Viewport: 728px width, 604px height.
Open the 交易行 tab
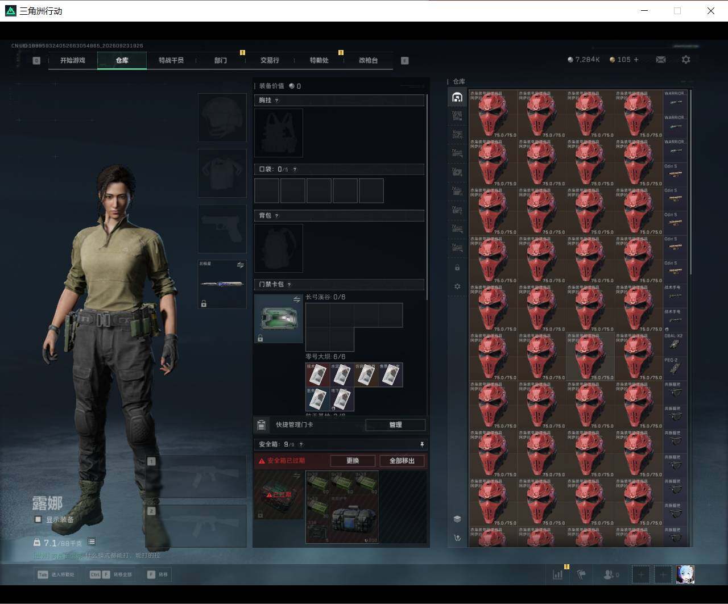click(270, 60)
